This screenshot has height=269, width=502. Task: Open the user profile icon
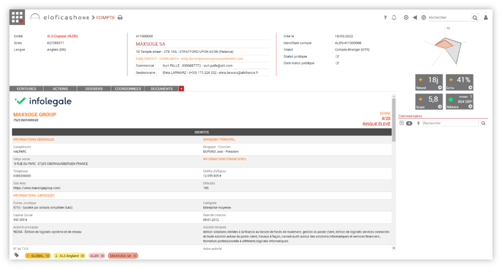click(486, 17)
